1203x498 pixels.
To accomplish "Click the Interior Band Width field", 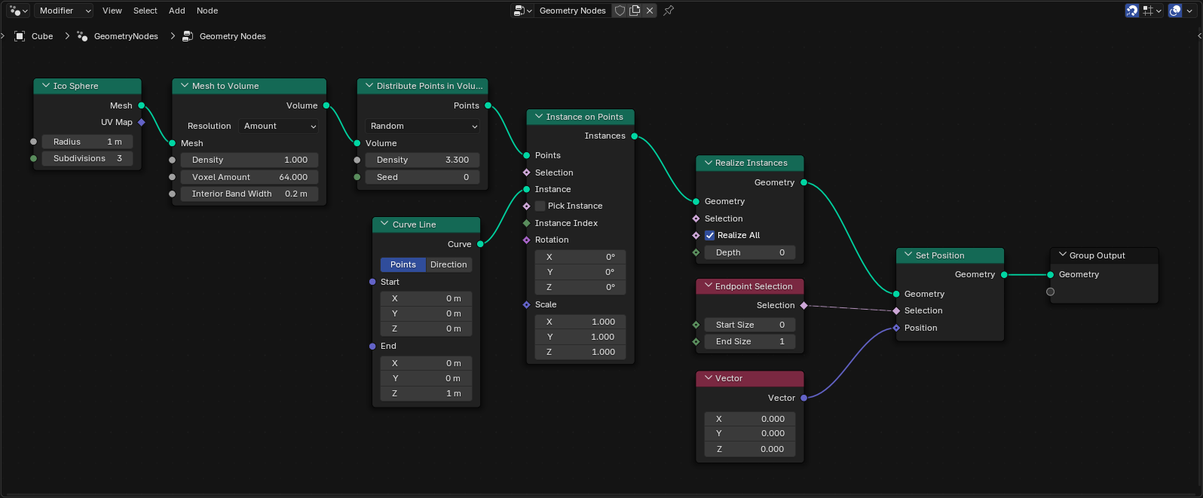I will click(x=249, y=194).
